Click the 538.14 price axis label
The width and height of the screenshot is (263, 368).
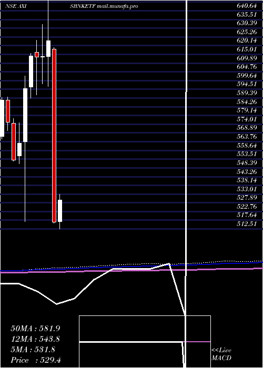pos(246,180)
